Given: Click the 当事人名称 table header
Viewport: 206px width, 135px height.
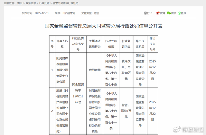Looking at the screenshot, I should point(62,44).
